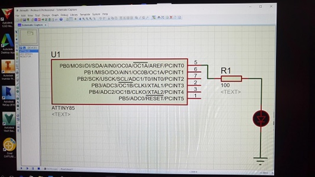
Task: Click the L library button beside DEVICES
Action: pos(24,47)
